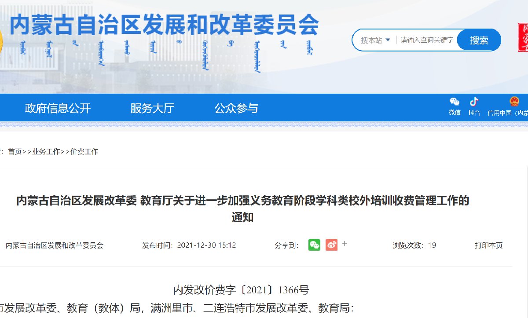This screenshot has height=318, width=528.
Task: Expand more share options plus icon
Action: click(x=345, y=244)
